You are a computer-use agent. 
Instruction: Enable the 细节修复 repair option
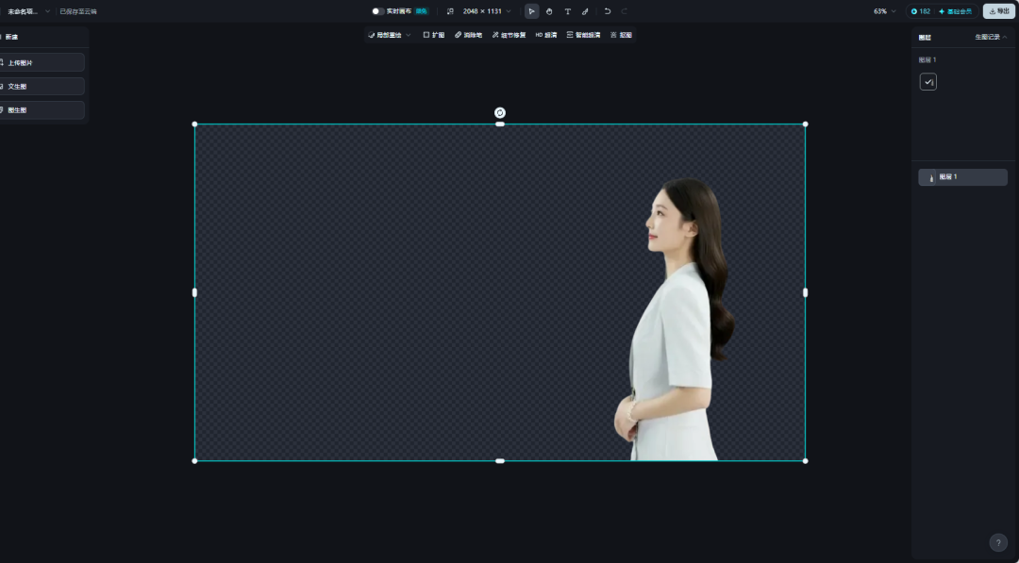(509, 33)
